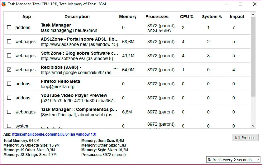Screen dimensions: 262x165
Task: Check the Soft Zone webpage checkbox
Action: [9, 56]
